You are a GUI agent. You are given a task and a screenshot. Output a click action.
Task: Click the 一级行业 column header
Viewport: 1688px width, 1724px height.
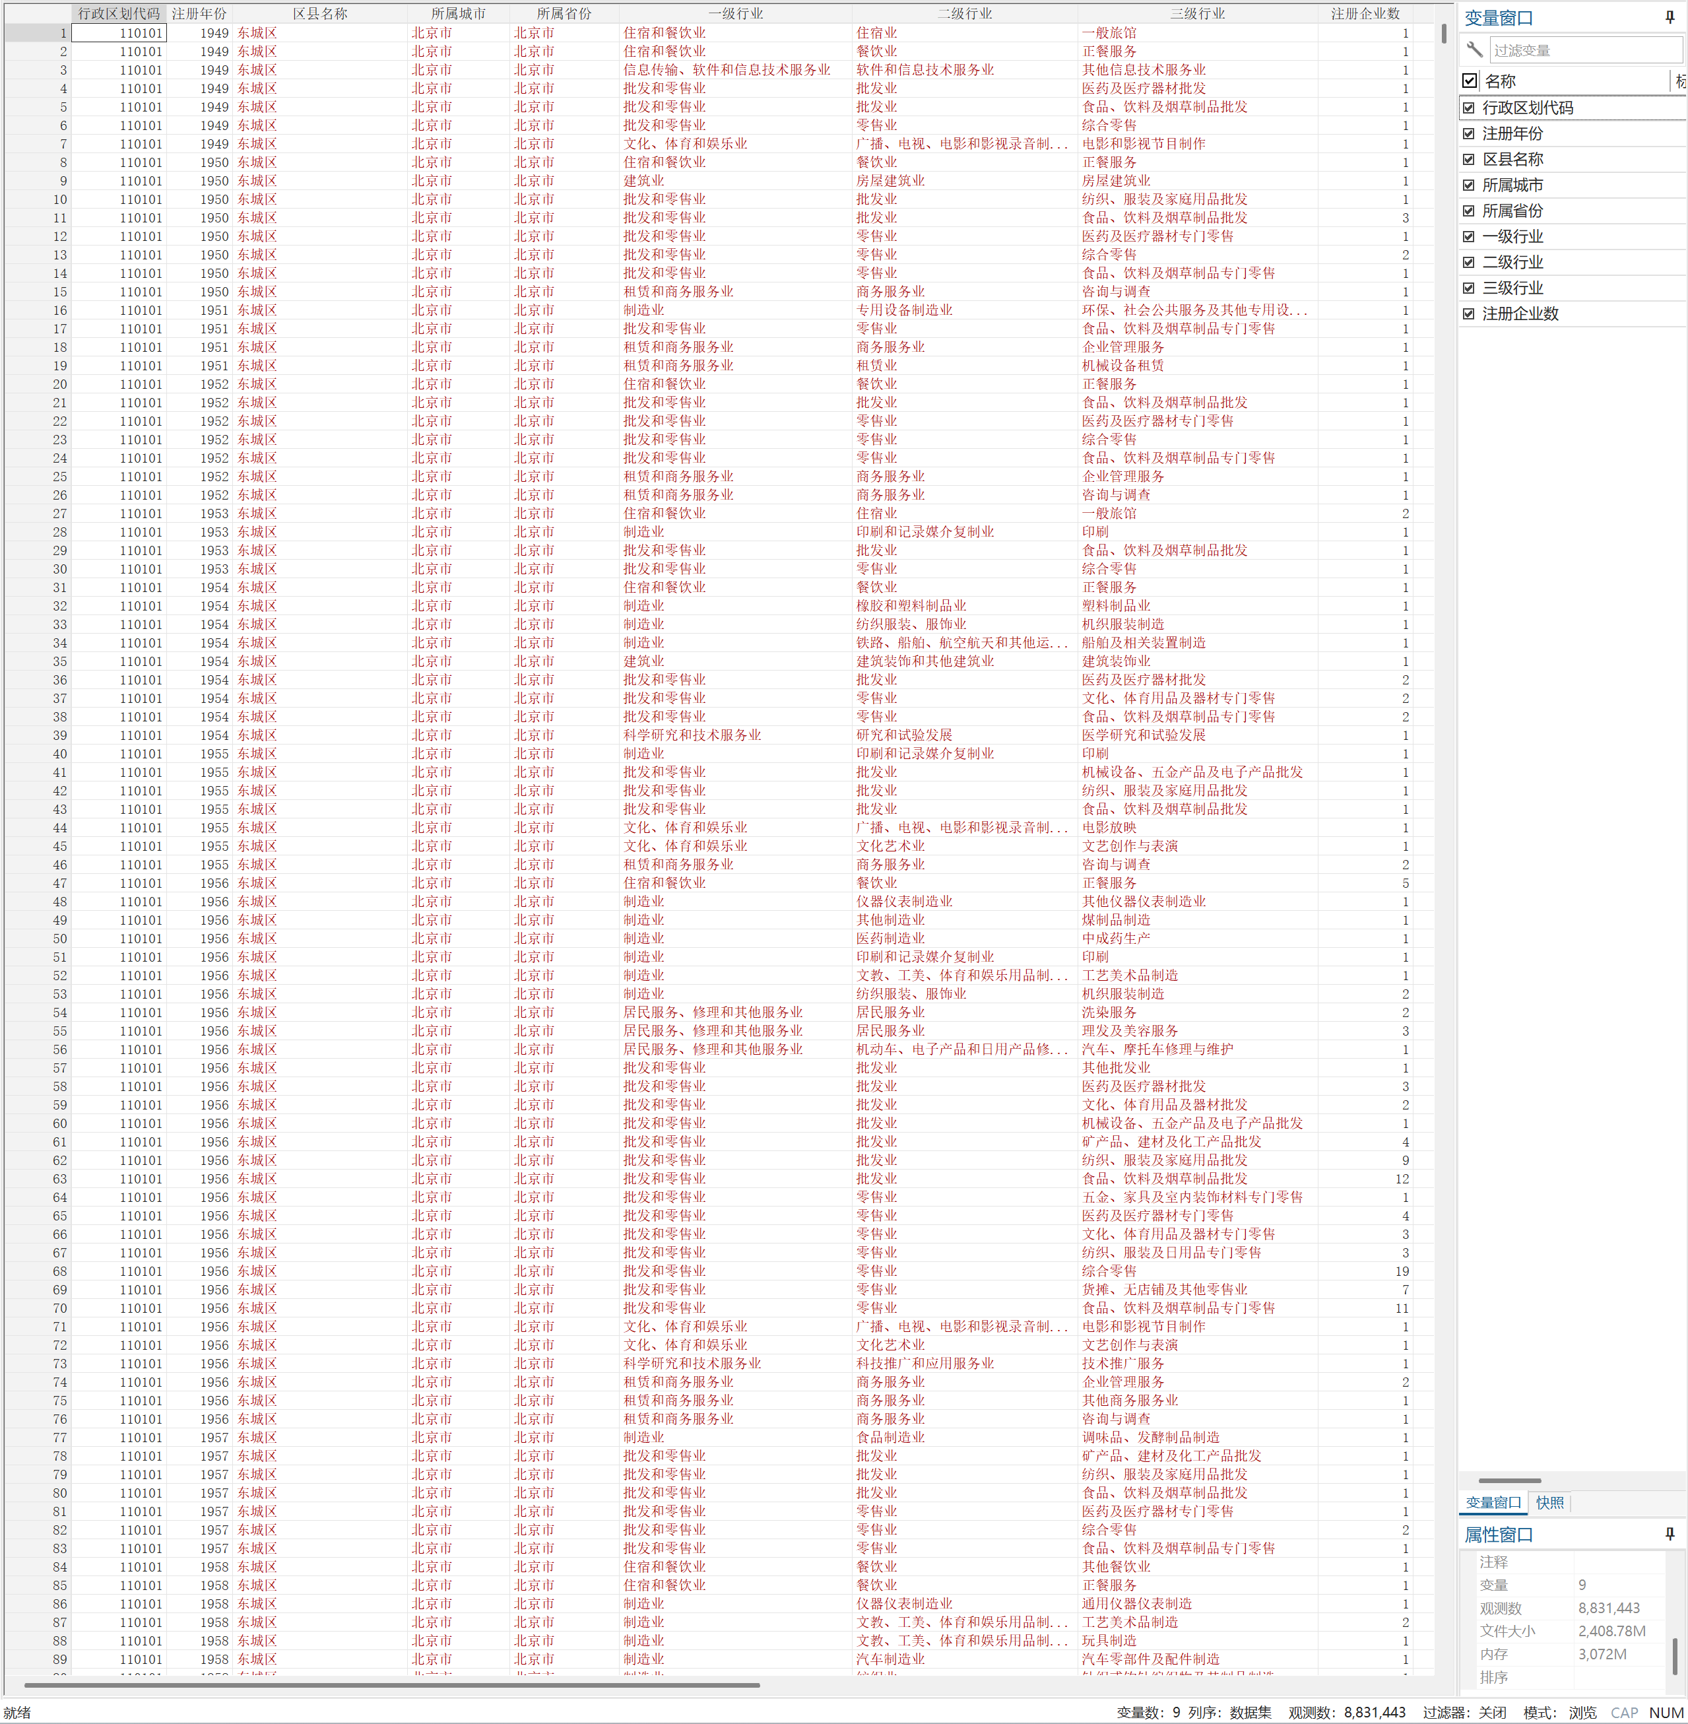coord(735,13)
